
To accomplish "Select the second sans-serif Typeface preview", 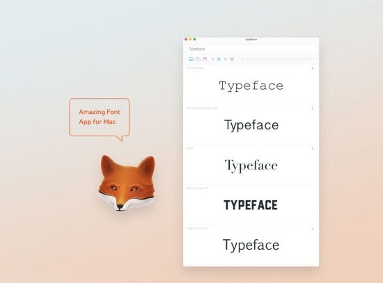I will click(x=251, y=126).
